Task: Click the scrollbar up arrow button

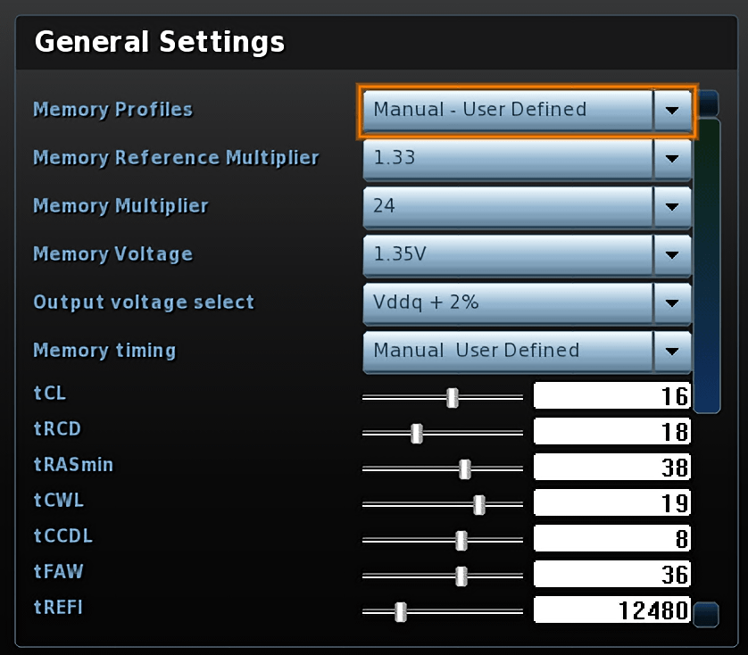Action: tap(709, 103)
